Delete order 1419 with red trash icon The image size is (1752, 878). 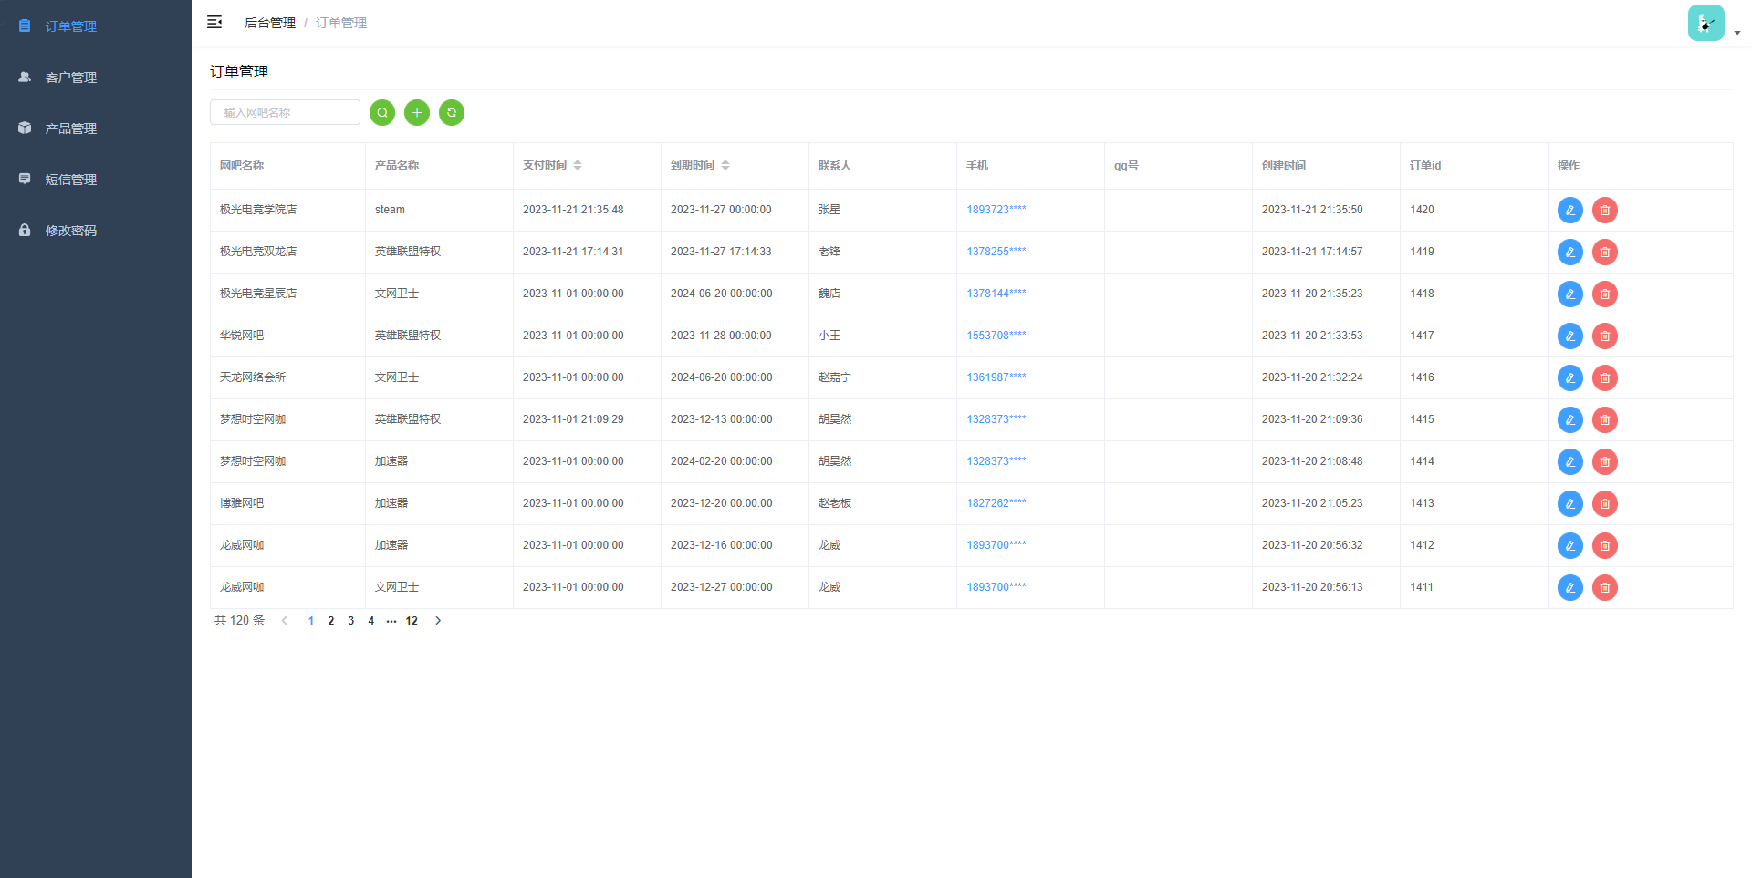pyautogui.click(x=1605, y=253)
